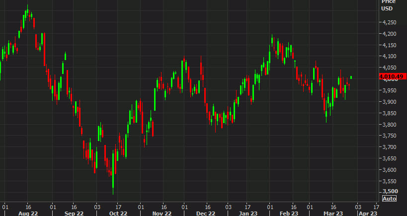The width and height of the screenshot is (407, 216).
Task: Click the Feb 23 month label
Action: click(x=289, y=214)
